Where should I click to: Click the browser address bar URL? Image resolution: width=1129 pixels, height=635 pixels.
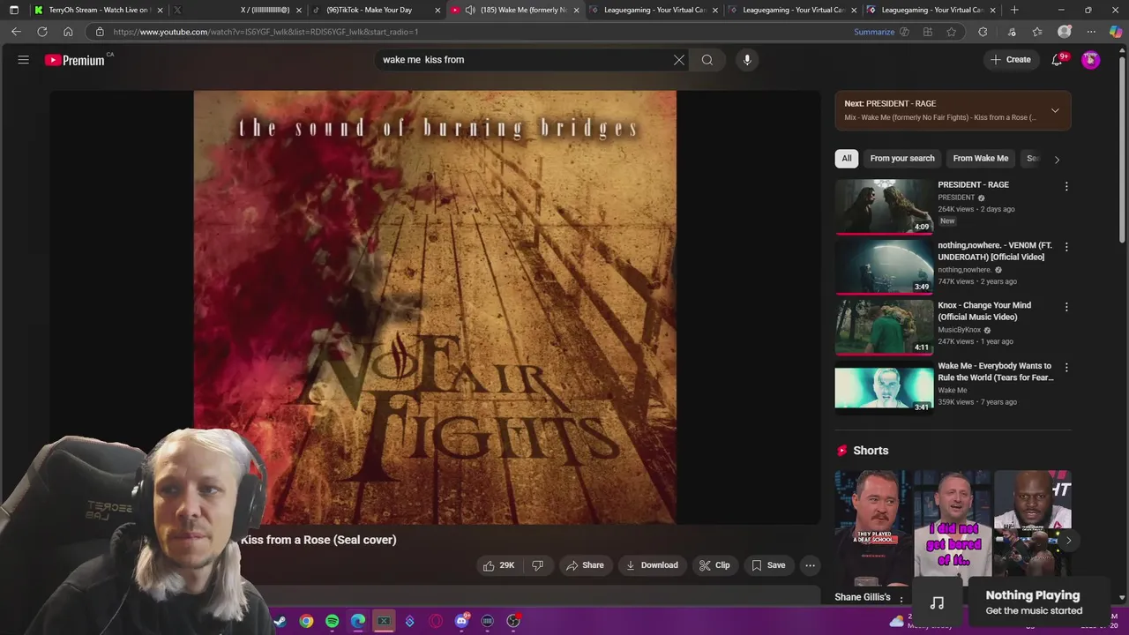(x=265, y=32)
